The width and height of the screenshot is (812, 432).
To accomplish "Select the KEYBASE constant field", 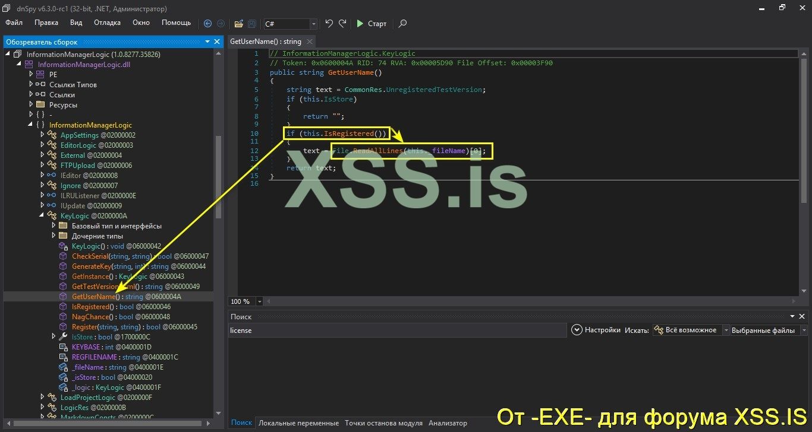I will tap(111, 347).
